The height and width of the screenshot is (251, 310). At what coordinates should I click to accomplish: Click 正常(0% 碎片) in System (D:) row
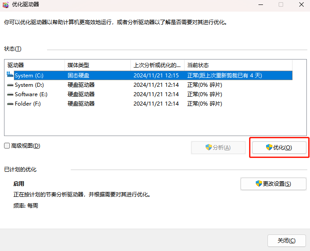click(205, 85)
